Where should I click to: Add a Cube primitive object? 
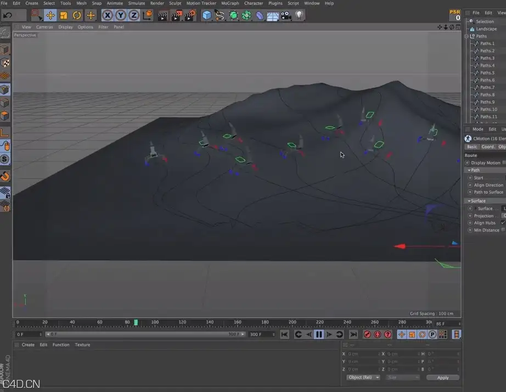point(206,15)
